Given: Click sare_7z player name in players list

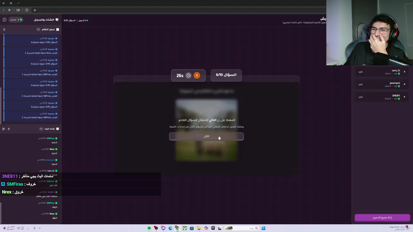Looking at the screenshot, I should (x=396, y=70).
